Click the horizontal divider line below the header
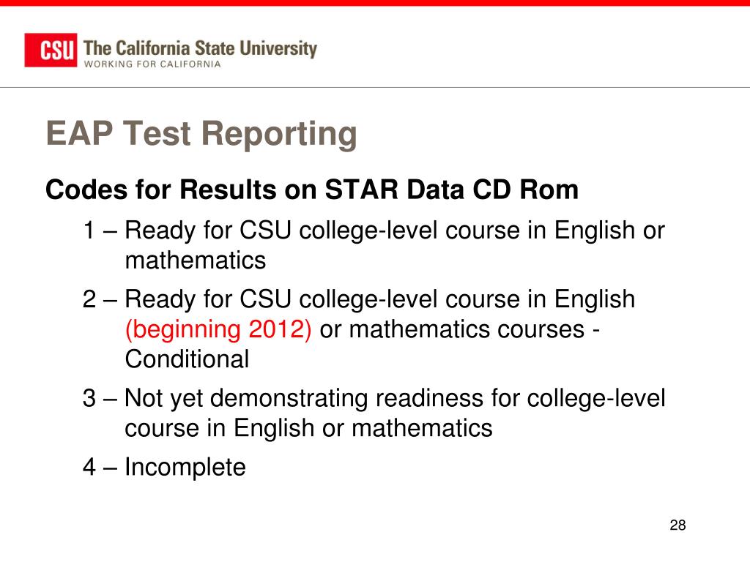 pos(375,88)
